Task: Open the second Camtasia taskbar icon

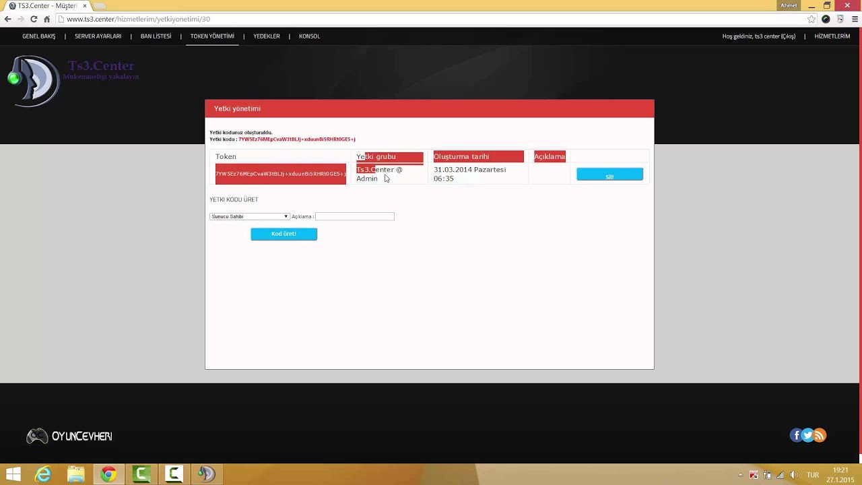Action: 174,474
